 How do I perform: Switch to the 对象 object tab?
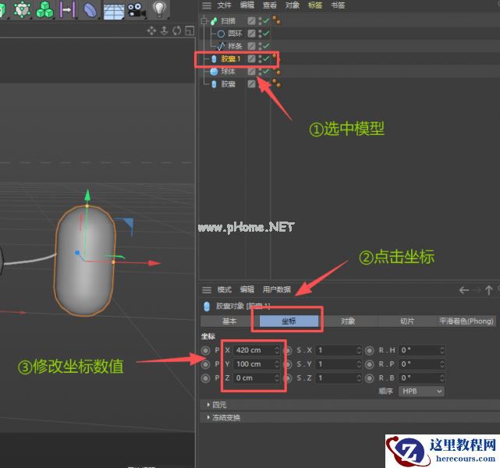[x=348, y=321]
